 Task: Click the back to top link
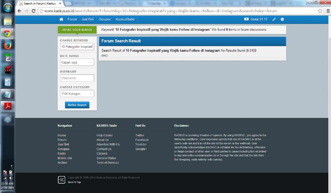(x=74, y=182)
